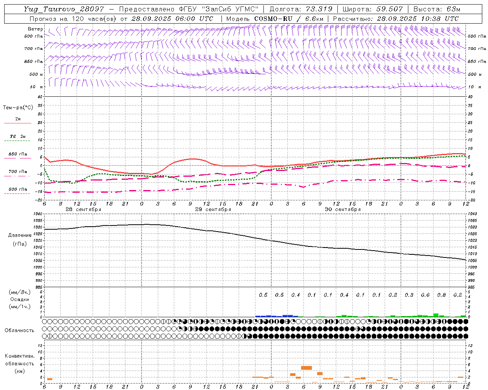The height and width of the screenshot is (390, 488).
Task: Click the tallest orange convective cloud bar
Action: click(x=306, y=368)
